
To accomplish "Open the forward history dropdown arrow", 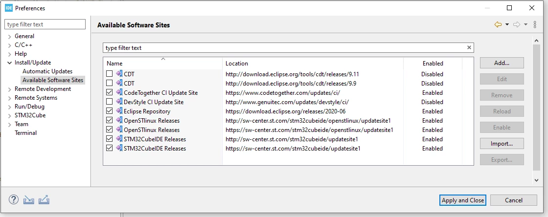I will (x=525, y=25).
